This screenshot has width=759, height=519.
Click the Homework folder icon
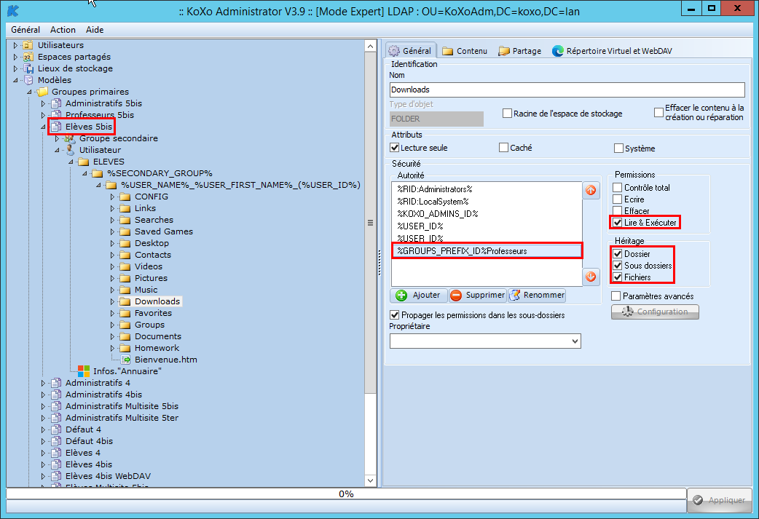coord(125,348)
